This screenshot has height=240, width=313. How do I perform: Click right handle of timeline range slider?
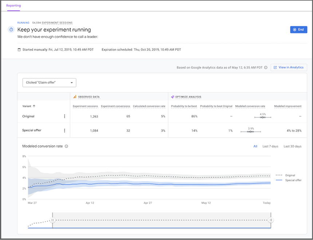tap(271, 220)
